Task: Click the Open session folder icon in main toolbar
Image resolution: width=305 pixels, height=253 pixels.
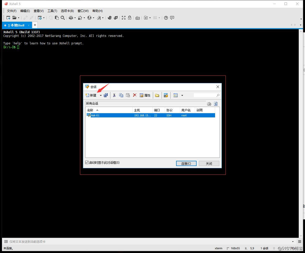Action: [14, 18]
